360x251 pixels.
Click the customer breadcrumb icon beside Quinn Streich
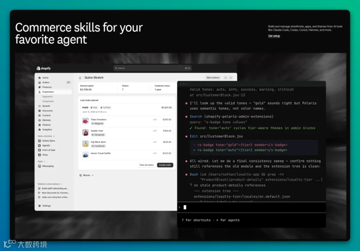(x=80, y=78)
